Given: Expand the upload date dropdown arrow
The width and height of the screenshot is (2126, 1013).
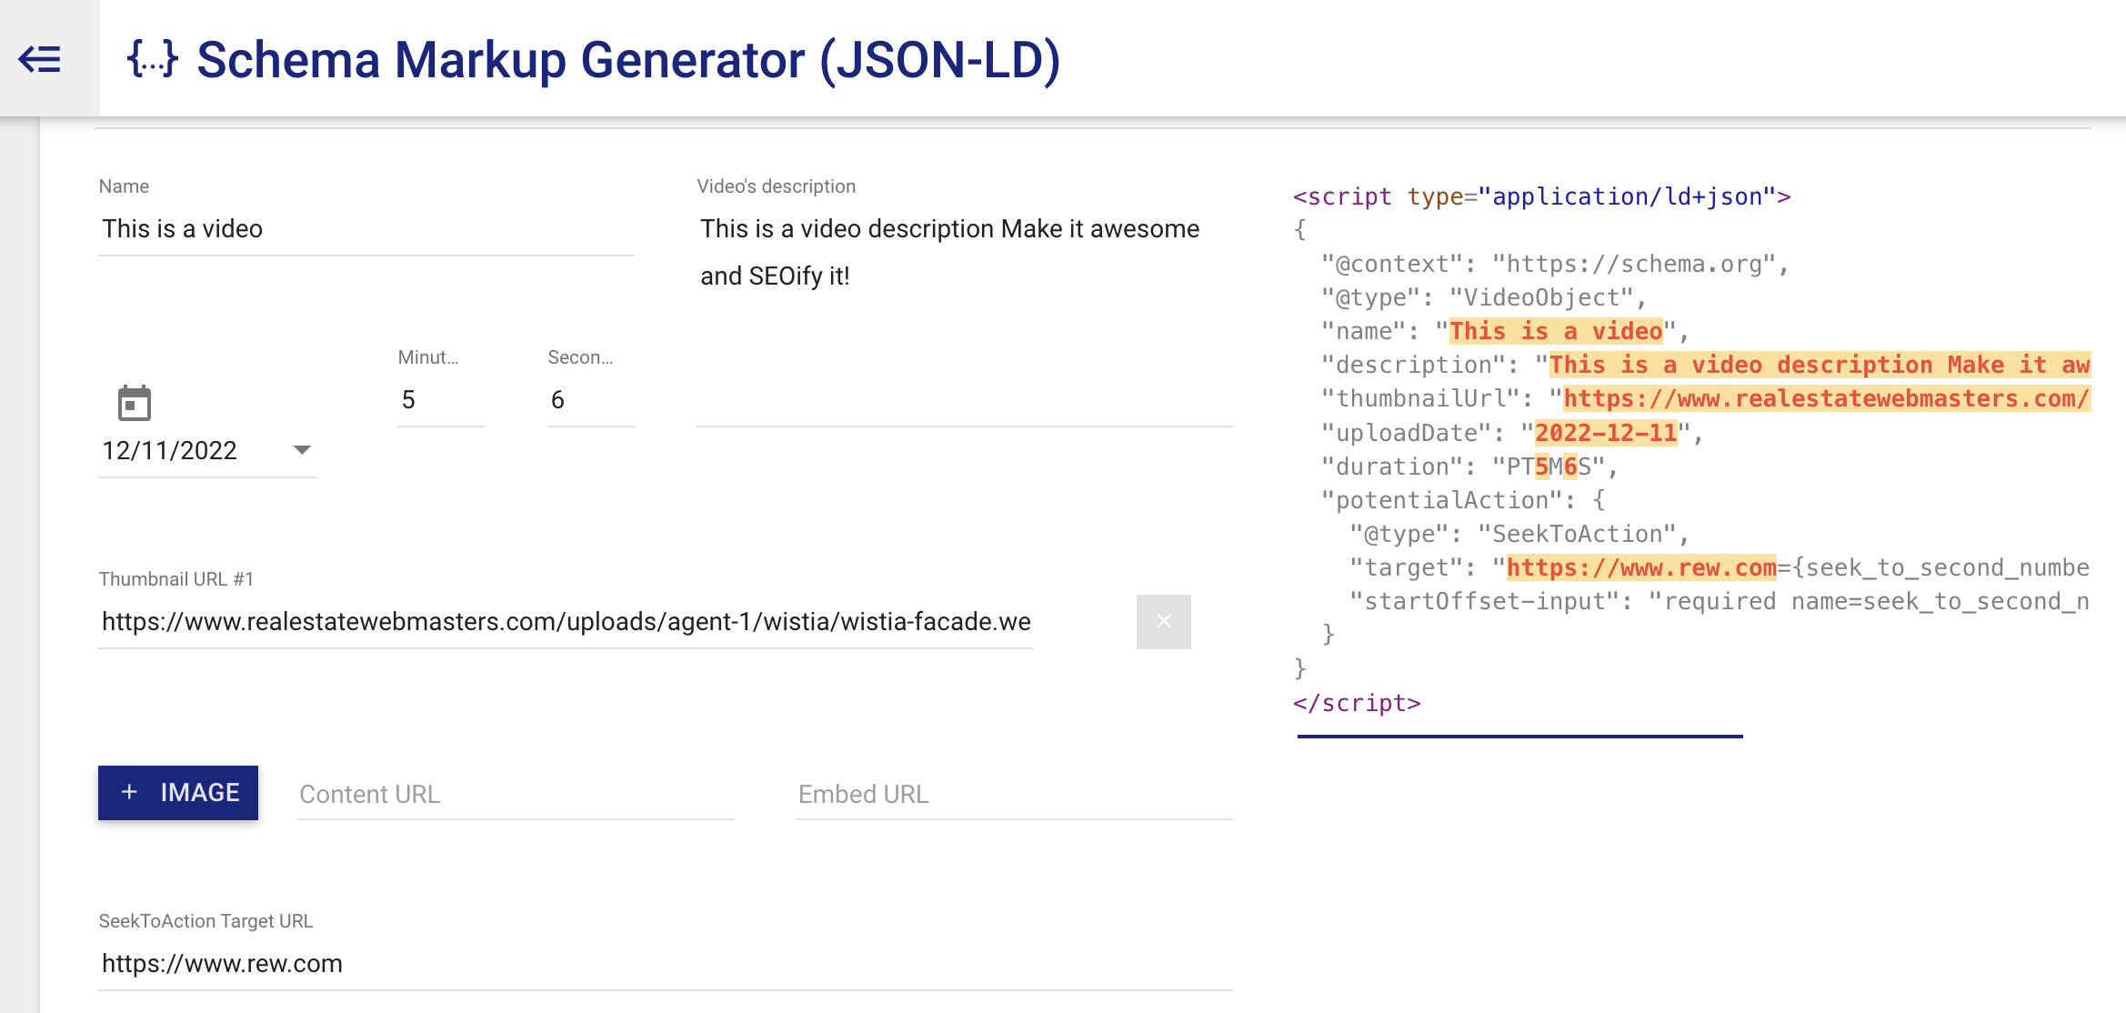Looking at the screenshot, I should point(302,450).
